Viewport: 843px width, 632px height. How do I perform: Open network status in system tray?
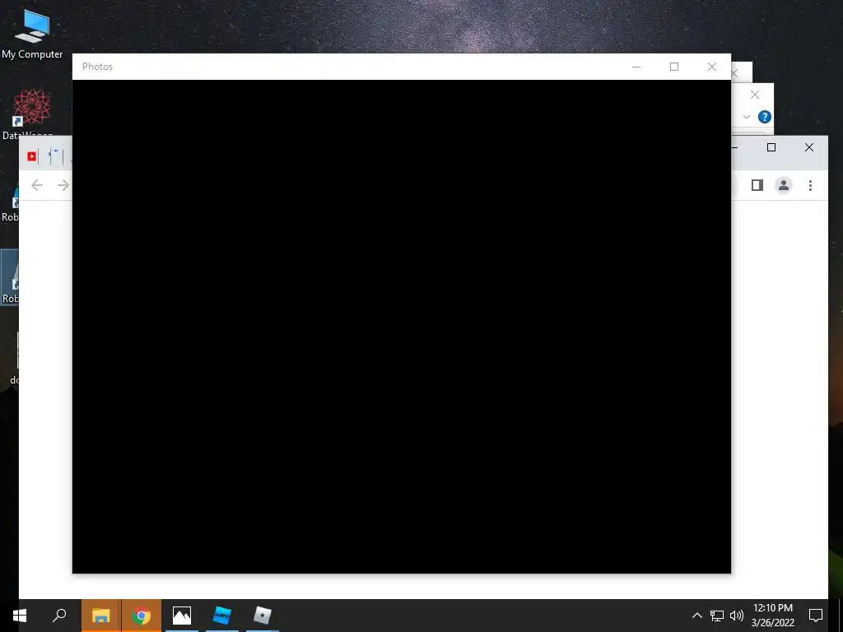(x=717, y=616)
